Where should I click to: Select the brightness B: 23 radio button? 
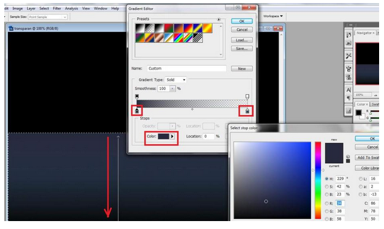pos(326,194)
